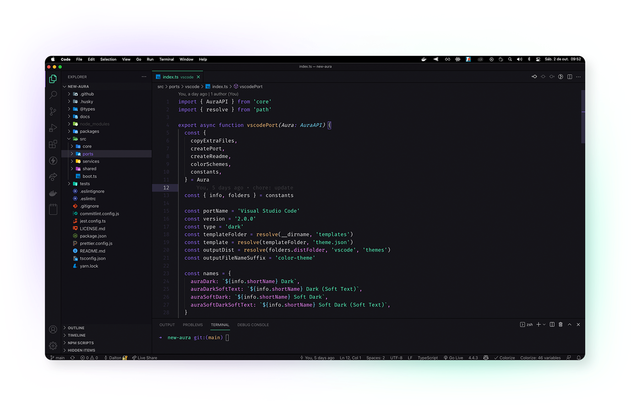
Task: Click Spaces: 2 indentation setting
Action: [x=375, y=358]
